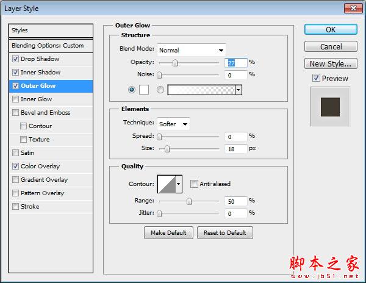Open the gradient picker dropdown arrow
This screenshot has width=366, height=283.
click(x=239, y=90)
